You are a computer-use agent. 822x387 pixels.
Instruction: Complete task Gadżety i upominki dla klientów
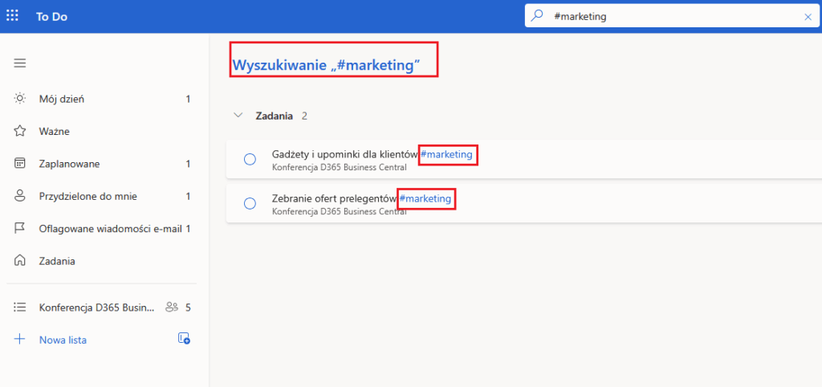[x=250, y=159]
